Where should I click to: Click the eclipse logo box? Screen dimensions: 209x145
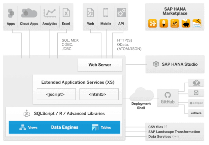(x=196, y=103)
